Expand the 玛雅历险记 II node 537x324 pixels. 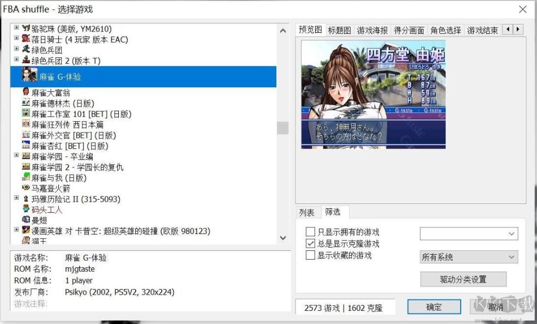[16, 197]
